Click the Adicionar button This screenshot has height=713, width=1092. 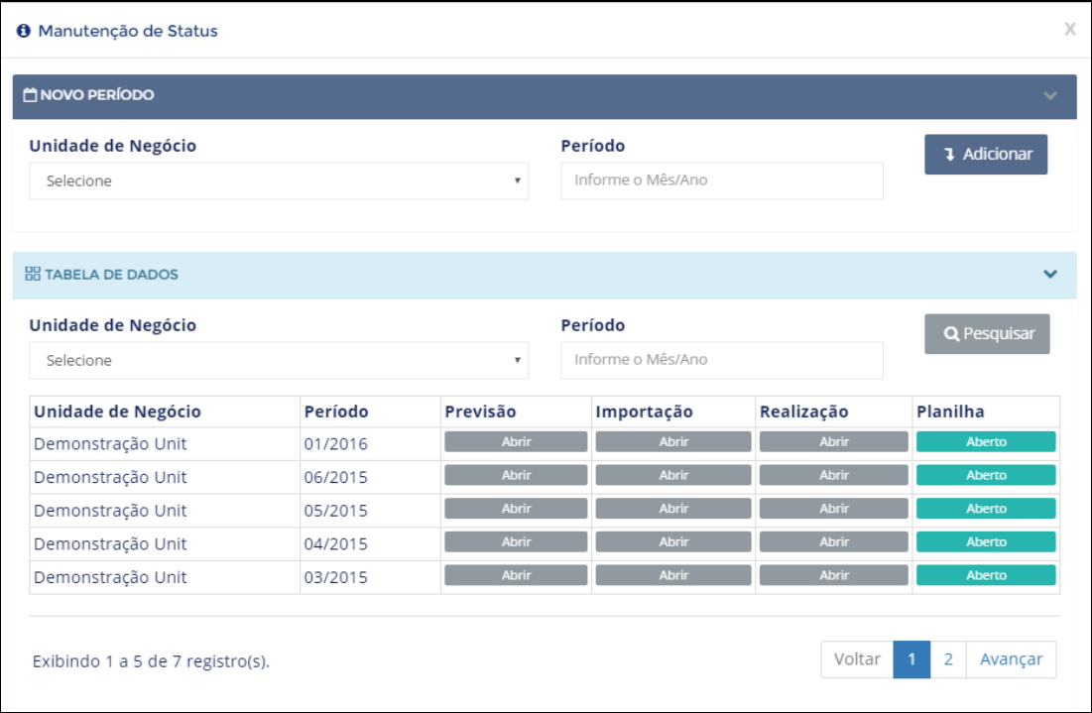pyautogui.click(x=986, y=154)
